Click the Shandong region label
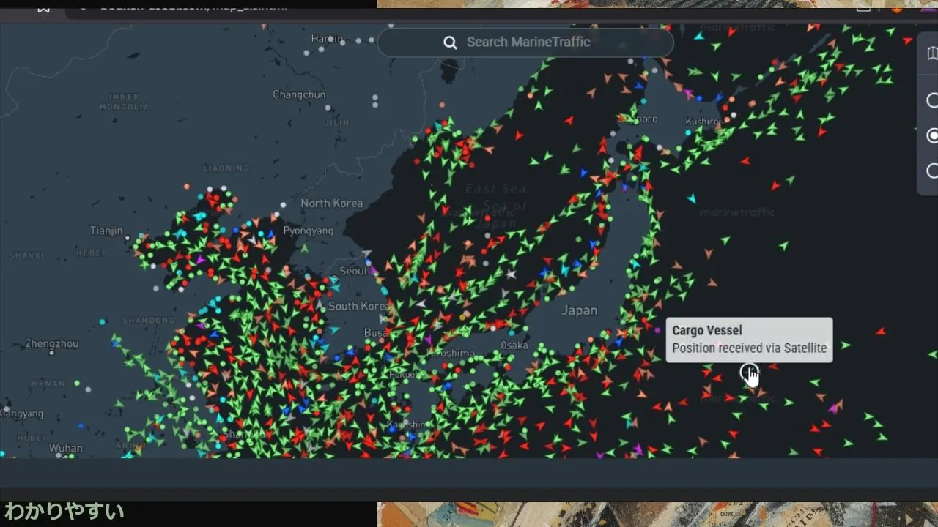This screenshot has width=938, height=527. (149, 320)
